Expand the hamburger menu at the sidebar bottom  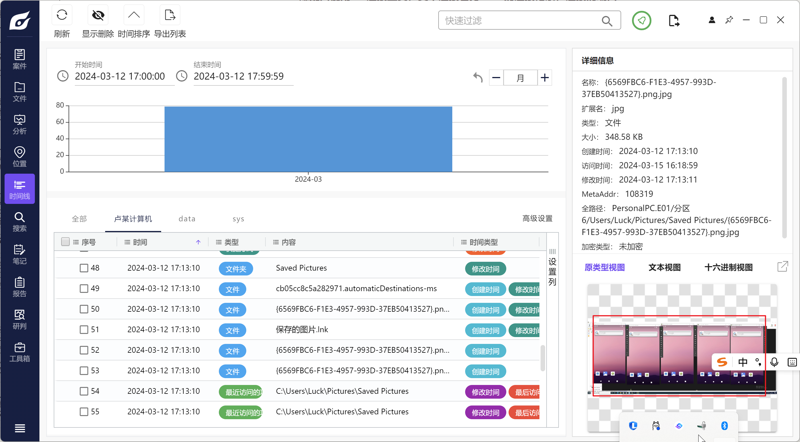[19, 428]
